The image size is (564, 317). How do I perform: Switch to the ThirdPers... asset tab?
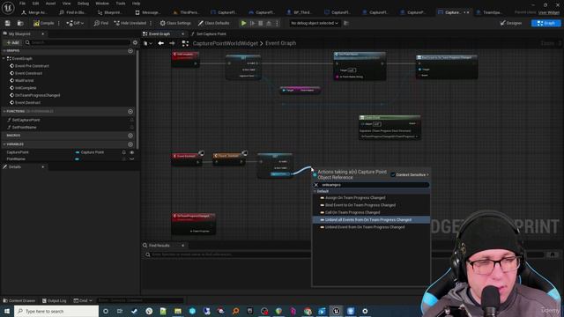[x=186, y=12]
